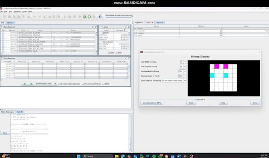This screenshot has height=158, width=269.
Task: Open File Explorer from the taskbar
Action: point(117,156)
